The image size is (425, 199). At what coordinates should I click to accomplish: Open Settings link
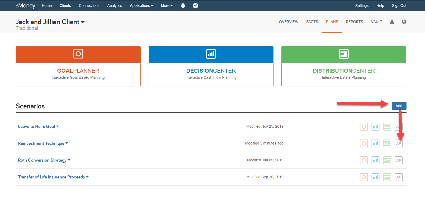click(362, 6)
